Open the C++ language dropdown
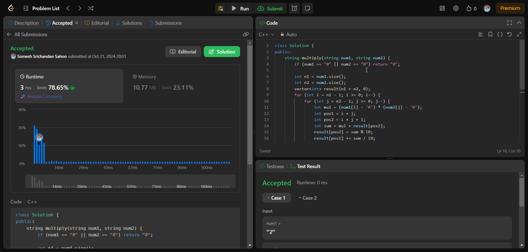528x252 pixels. tap(266, 34)
